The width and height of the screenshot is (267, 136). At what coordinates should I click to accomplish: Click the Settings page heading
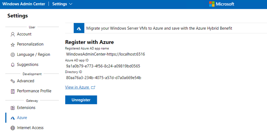pos(18,16)
